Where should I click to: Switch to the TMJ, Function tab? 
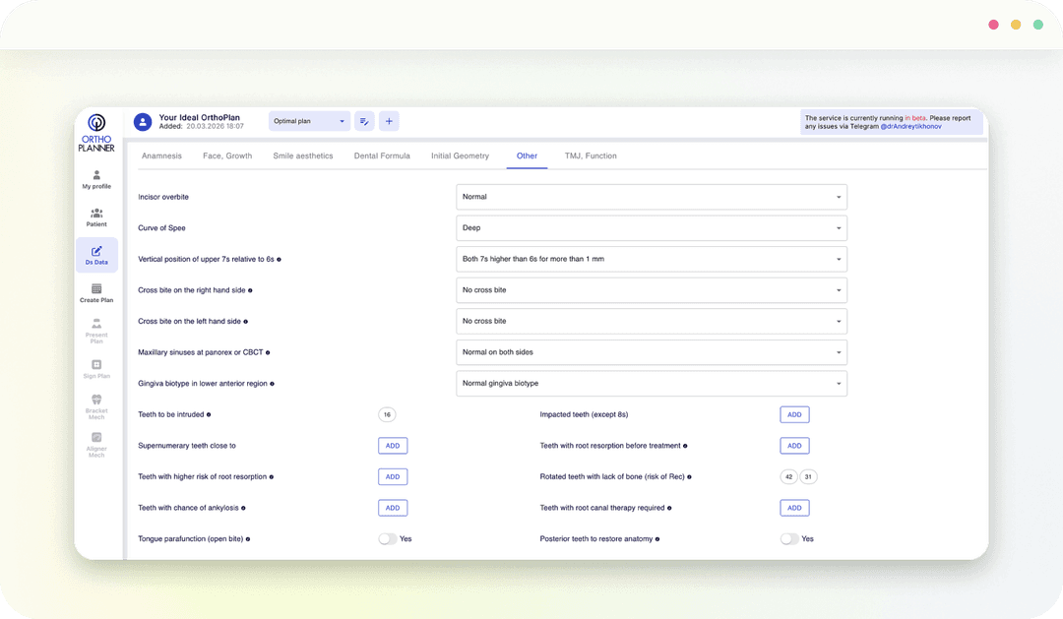click(591, 155)
